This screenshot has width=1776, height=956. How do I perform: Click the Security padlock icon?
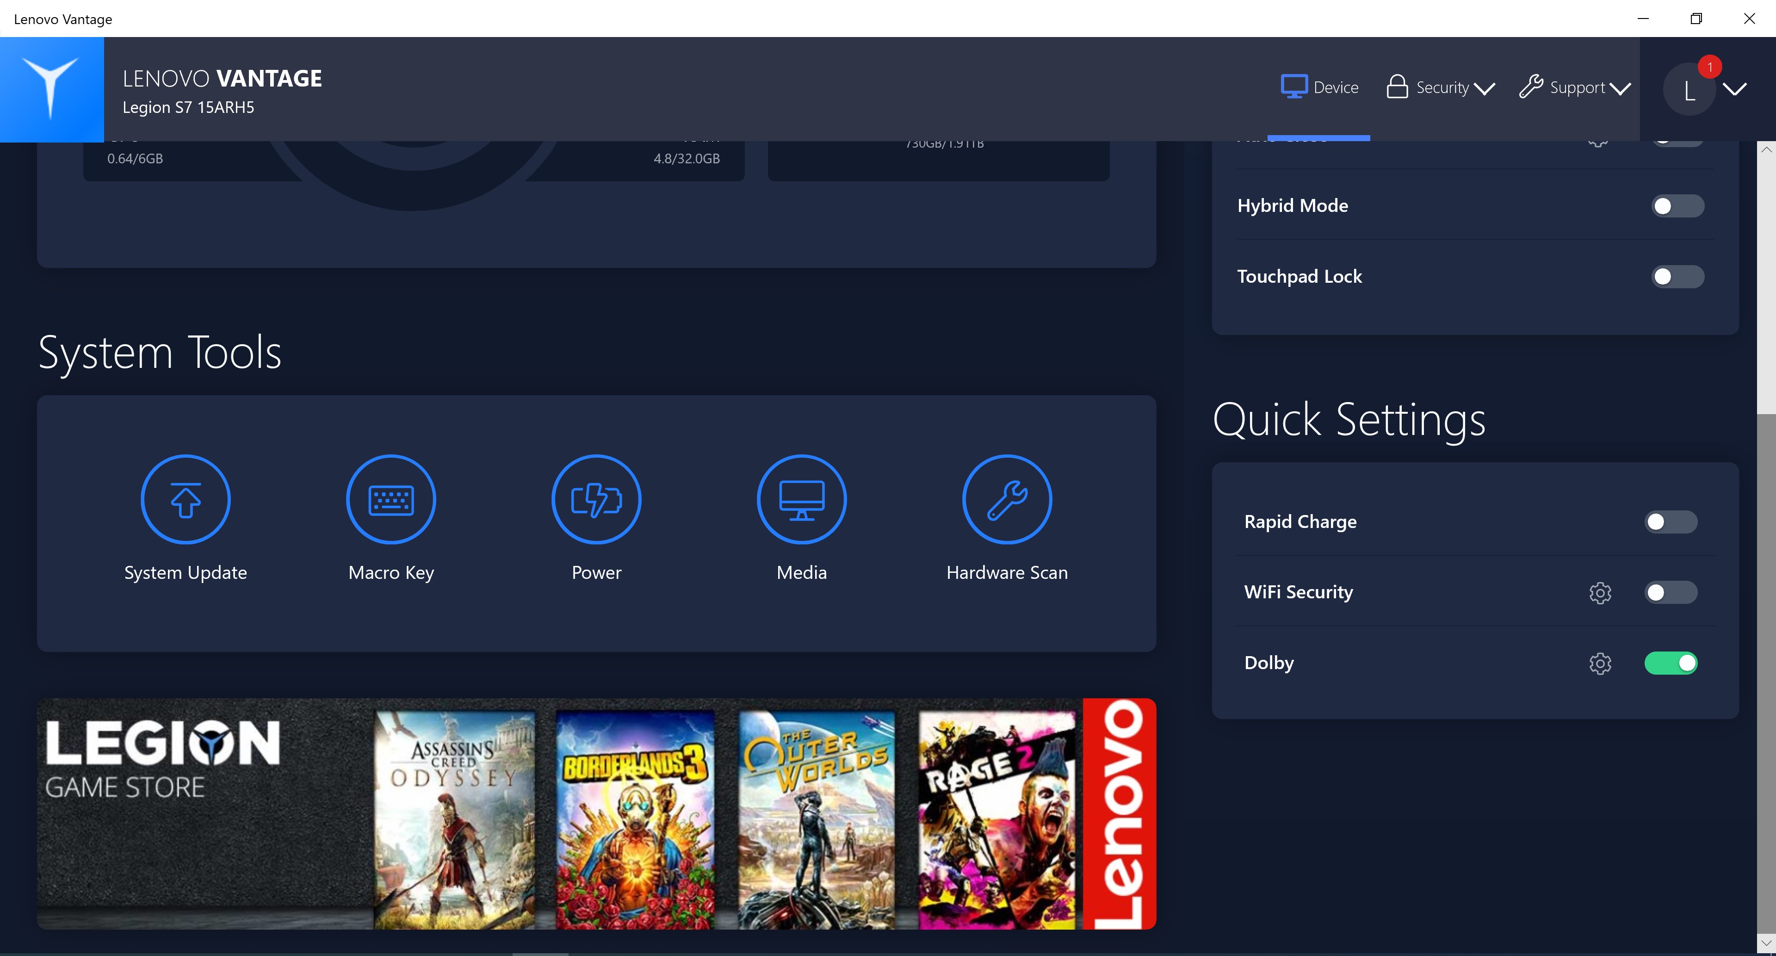click(1397, 87)
